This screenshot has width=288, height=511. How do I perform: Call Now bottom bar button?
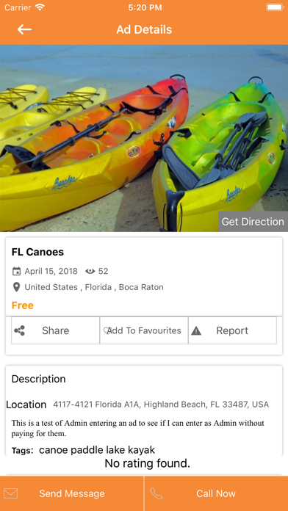click(216, 493)
